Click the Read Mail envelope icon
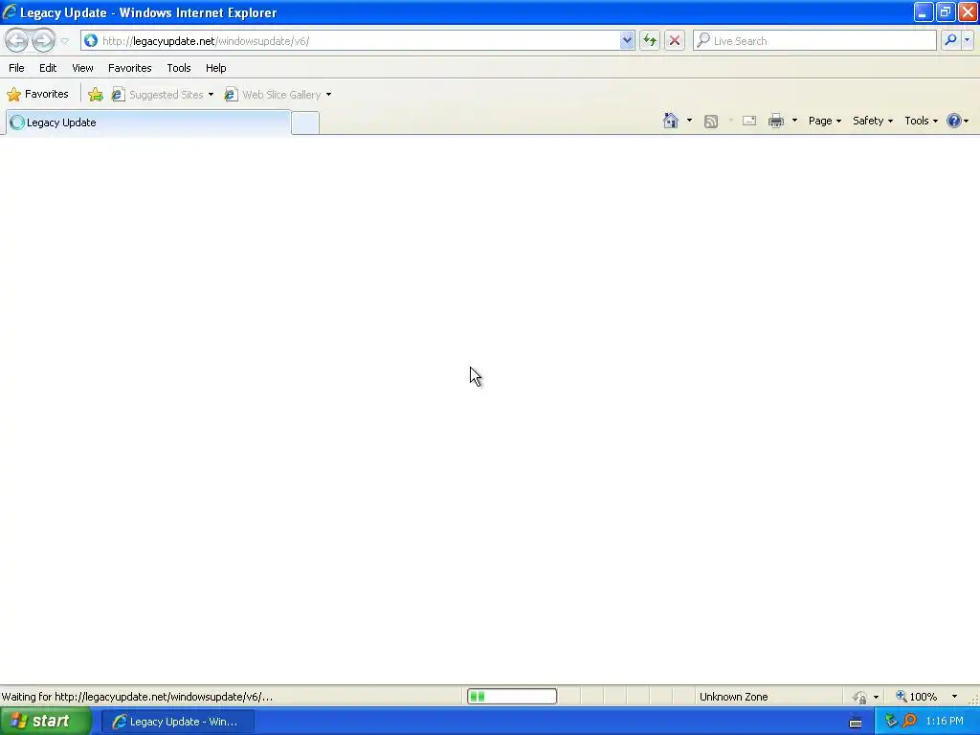Viewport: 980px width, 735px height. tap(749, 121)
